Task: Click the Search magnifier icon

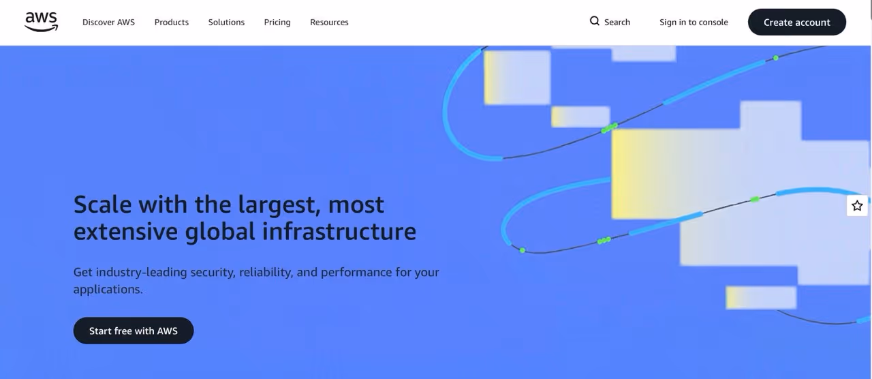Action: coord(595,21)
